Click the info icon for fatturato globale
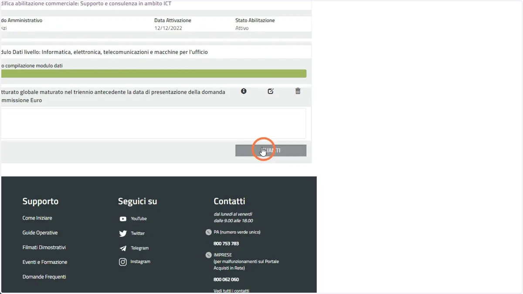Image resolution: width=523 pixels, height=294 pixels. [x=244, y=91]
